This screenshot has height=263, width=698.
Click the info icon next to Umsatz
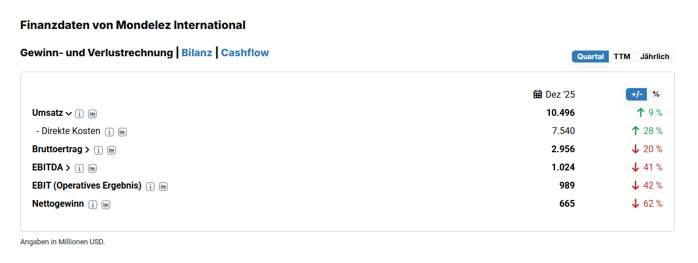[x=80, y=114]
